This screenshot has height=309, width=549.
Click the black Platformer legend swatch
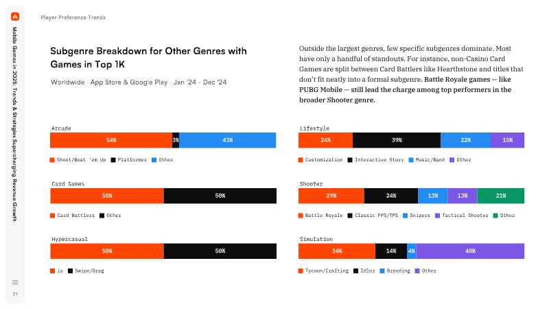[x=113, y=160]
